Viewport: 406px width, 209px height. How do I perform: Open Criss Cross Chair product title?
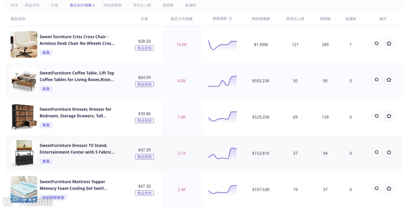77,40
